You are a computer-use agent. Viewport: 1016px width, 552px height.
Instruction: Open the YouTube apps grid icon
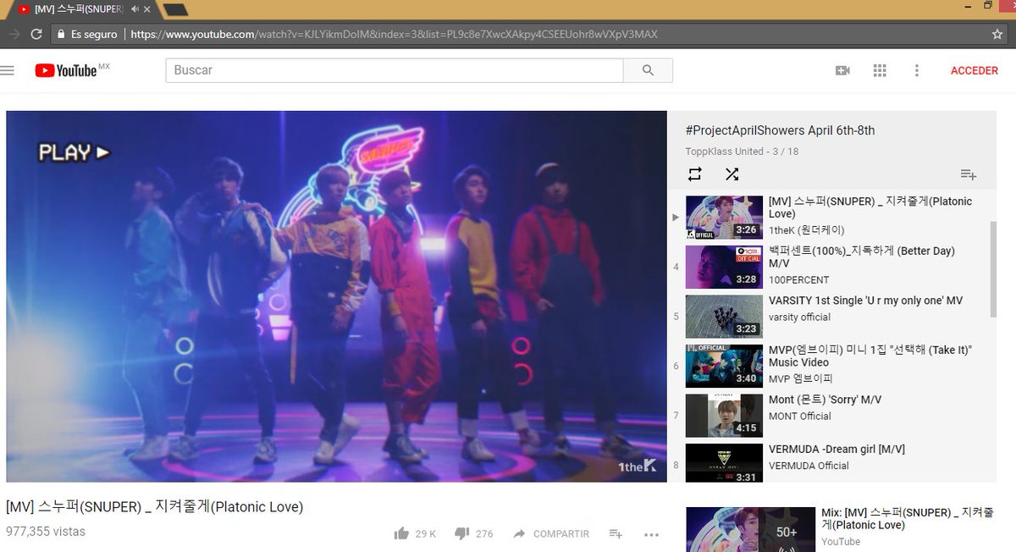click(880, 70)
